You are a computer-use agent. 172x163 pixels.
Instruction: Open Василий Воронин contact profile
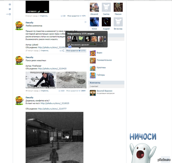[104, 91]
